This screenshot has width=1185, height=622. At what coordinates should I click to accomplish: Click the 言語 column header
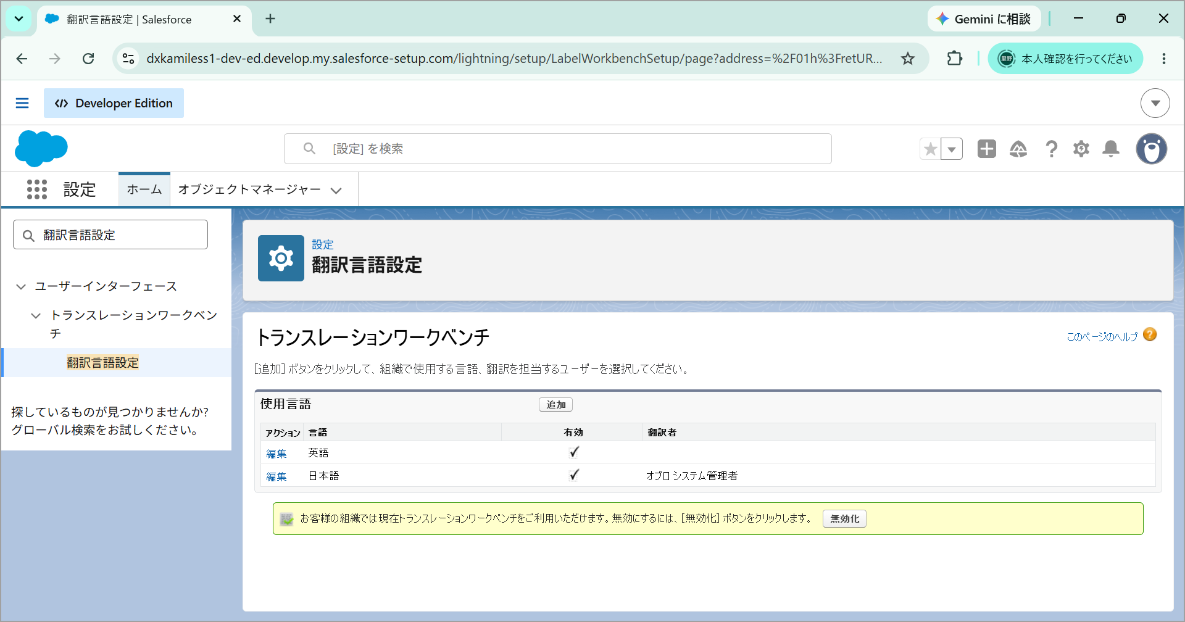(318, 433)
